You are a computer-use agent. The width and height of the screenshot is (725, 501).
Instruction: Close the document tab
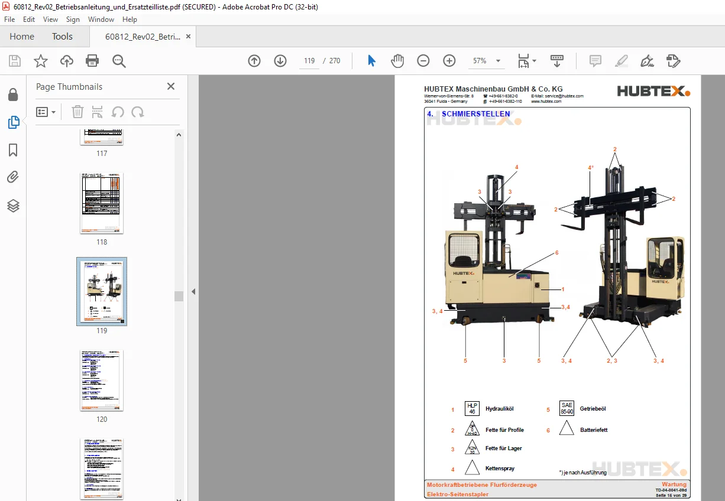coord(189,37)
